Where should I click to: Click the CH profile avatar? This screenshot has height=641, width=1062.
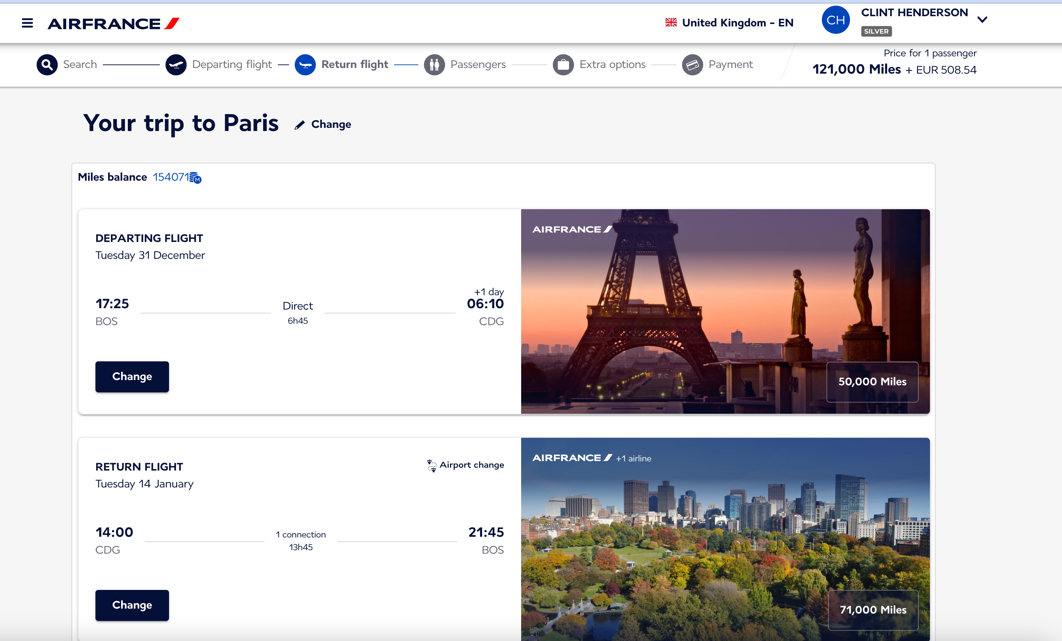pos(835,20)
